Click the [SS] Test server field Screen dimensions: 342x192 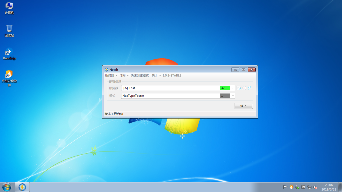[x=178, y=88]
